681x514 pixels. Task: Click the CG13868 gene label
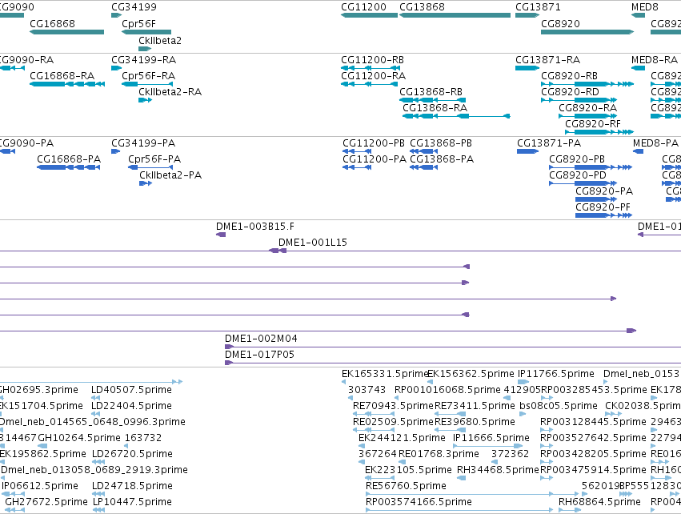(422, 7)
